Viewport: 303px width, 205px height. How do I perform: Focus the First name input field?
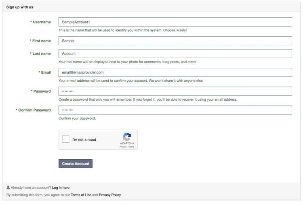(175, 41)
